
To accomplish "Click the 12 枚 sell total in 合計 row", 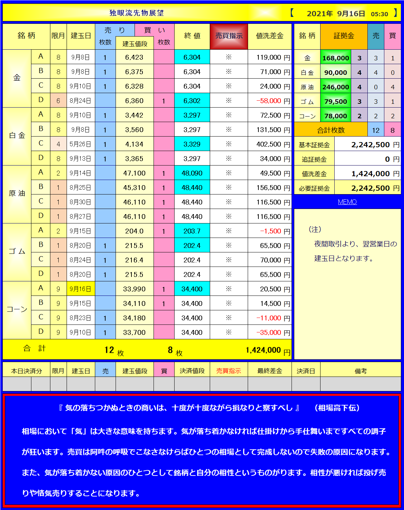I will coord(114,350).
